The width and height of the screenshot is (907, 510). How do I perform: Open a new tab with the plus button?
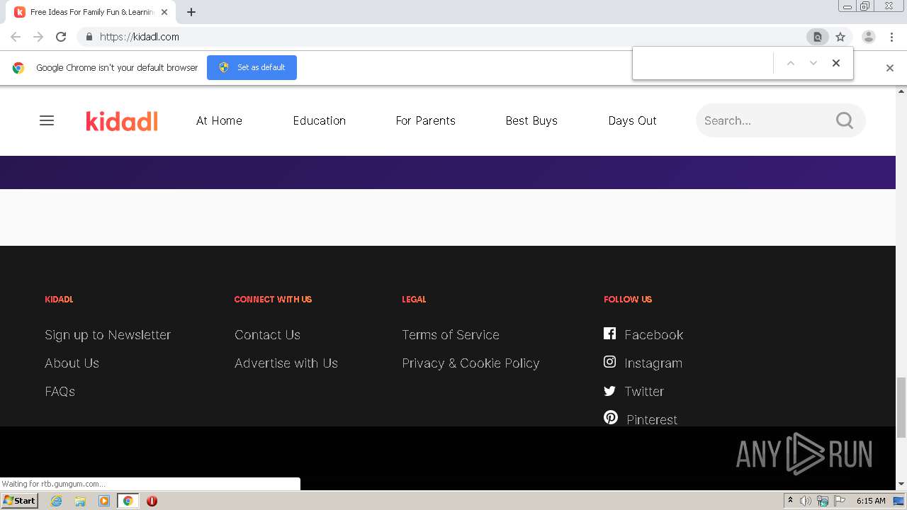(191, 12)
